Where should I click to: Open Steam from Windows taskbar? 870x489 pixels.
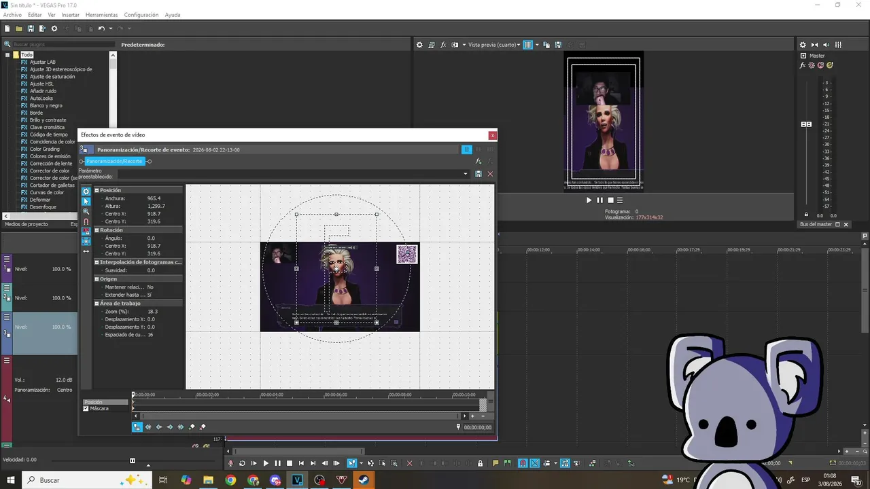tap(364, 480)
